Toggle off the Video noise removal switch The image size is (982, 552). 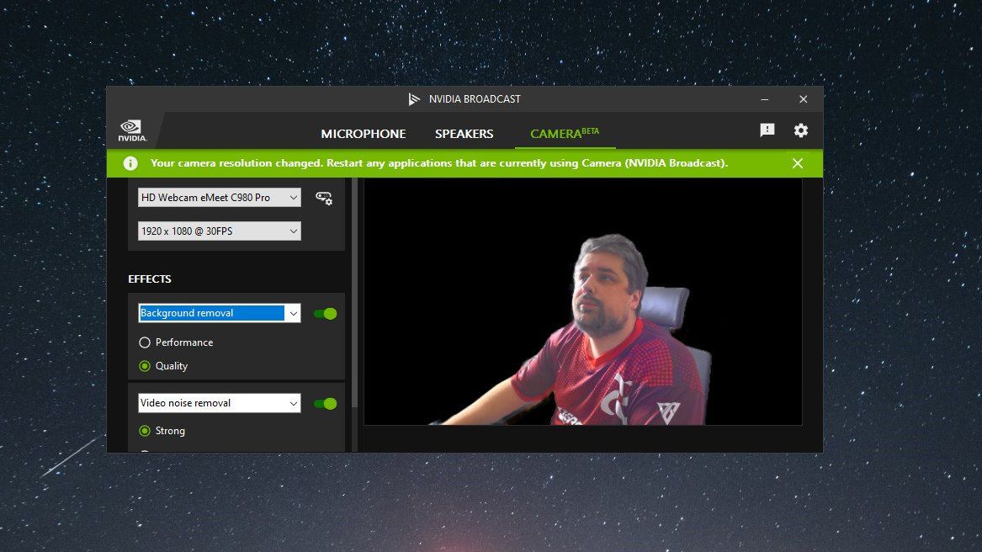(326, 404)
